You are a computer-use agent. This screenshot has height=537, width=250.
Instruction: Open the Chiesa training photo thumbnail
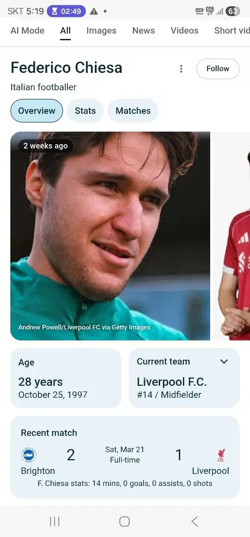110,236
